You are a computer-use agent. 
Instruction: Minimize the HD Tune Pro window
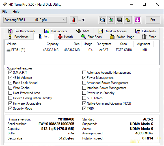pyautogui.click(x=131, y=5)
